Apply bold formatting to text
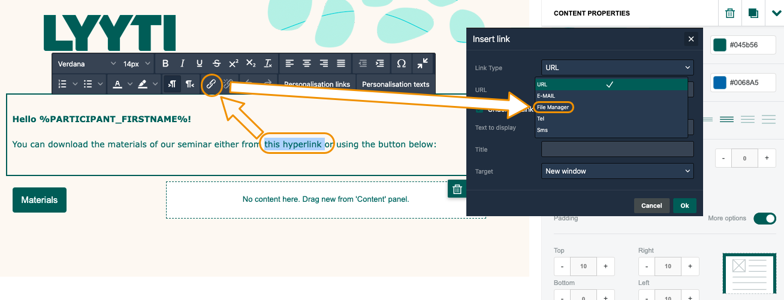 [165, 63]
